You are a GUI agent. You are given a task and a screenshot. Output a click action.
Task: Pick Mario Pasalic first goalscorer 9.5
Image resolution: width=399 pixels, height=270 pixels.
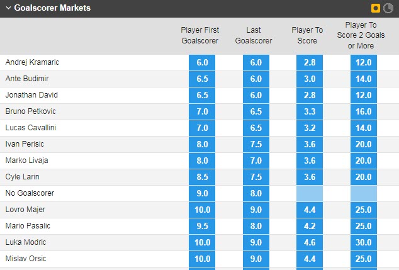point(202,226)
